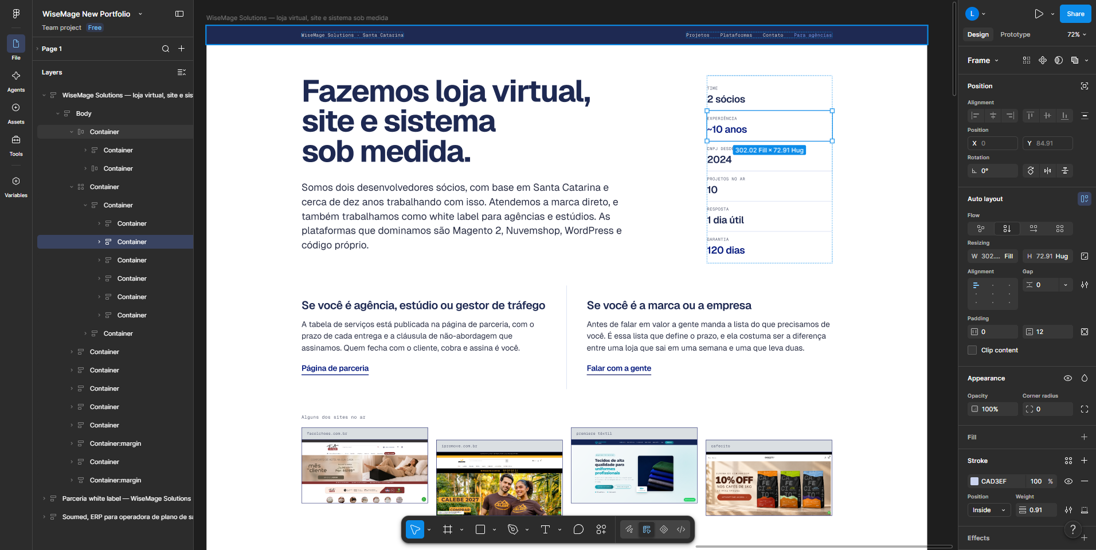Image resolution: width=1096 pixels, height=550 pixels.
Task: Add an Effects entry with plus
Action: pos(1084,538)
